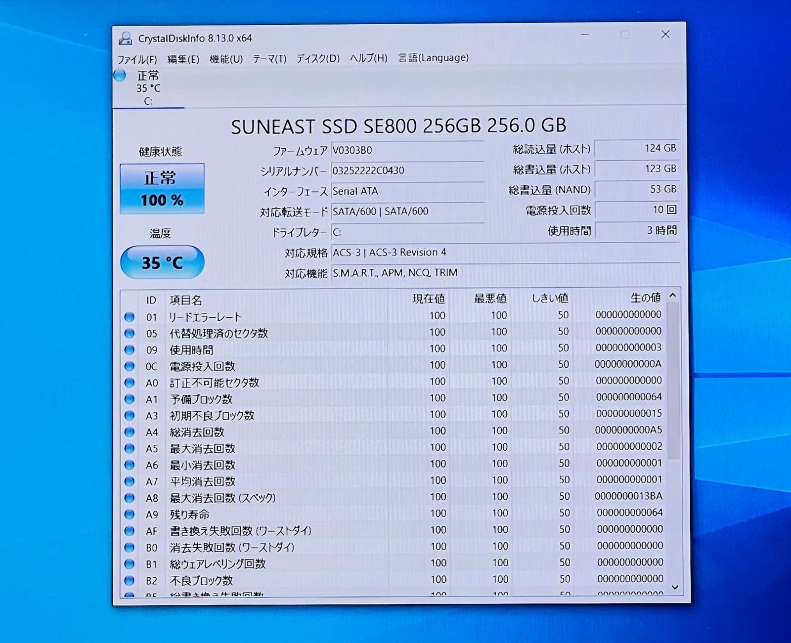Click the status orb for row B0 消去失敗回数
Image resolution: width=791 pixels, height=643 pixels.
tap(130, 547)
